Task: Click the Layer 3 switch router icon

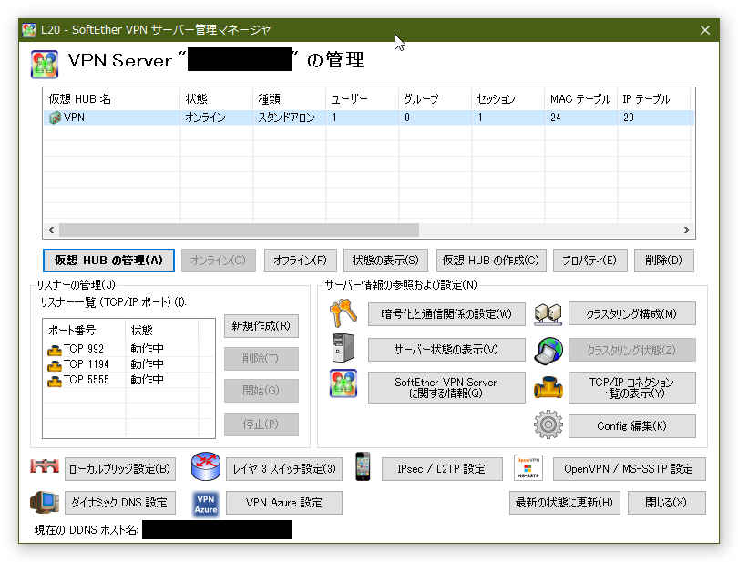Action: pyautogui.click(x=206, y=466)
